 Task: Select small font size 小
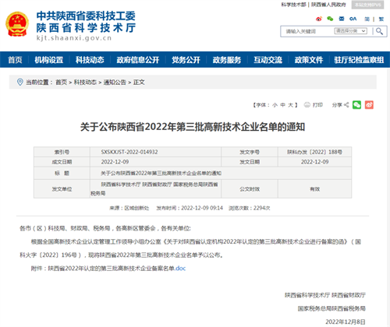point(275,105)
